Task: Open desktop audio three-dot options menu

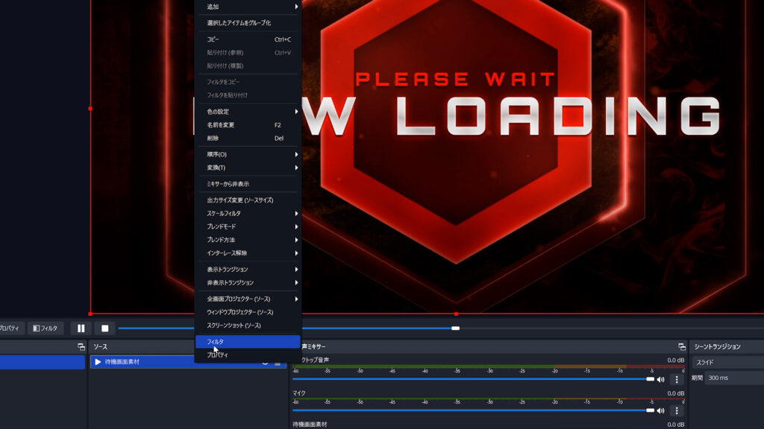Action: coord(677,380)
